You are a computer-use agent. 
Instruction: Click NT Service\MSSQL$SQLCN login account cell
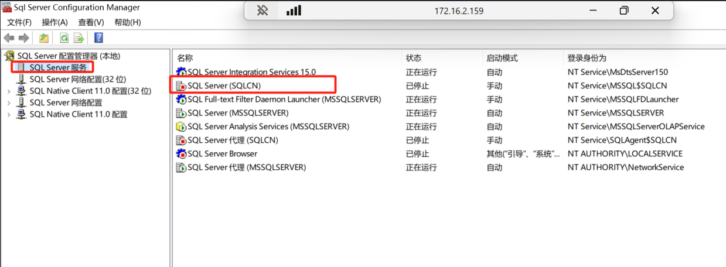(x=617, y=85)
